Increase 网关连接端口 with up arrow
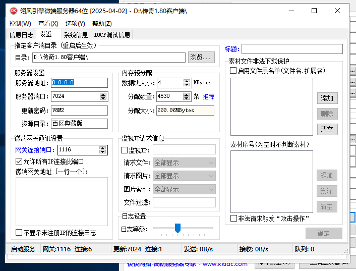Image resolution: width=356 pixels, height=271 pixels. tap(103, 148)
